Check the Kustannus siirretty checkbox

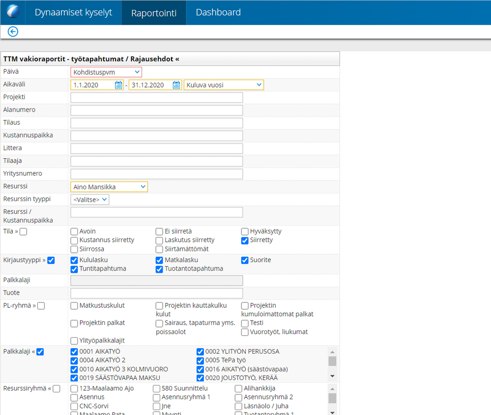74,240
